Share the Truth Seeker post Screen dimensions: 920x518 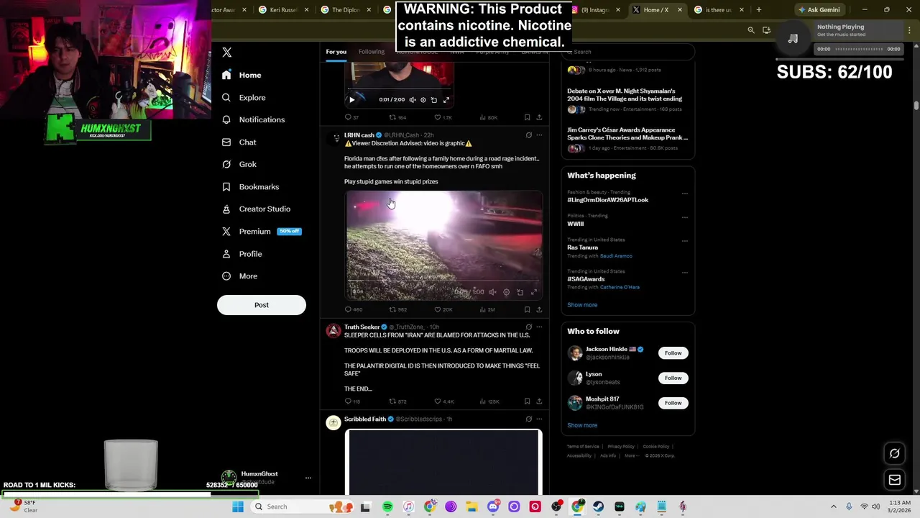coord(539,401)
